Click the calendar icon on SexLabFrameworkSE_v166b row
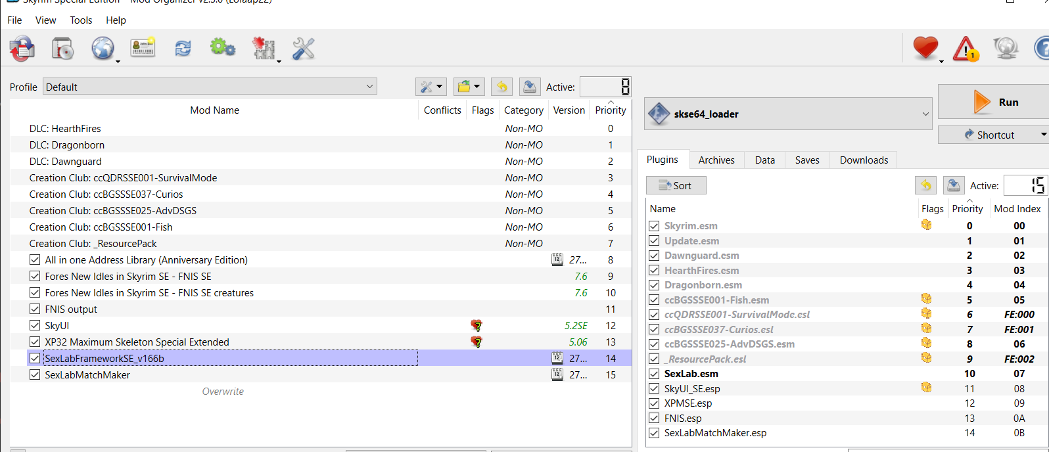Screen dimensions: 1049x452 click(557, 358)
